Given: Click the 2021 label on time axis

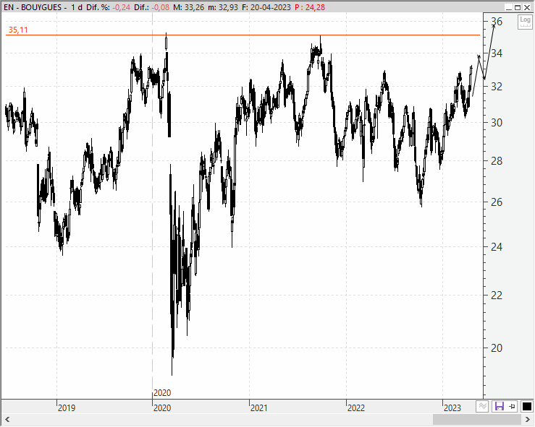Looking at the screenshot, I should point(259,407).
